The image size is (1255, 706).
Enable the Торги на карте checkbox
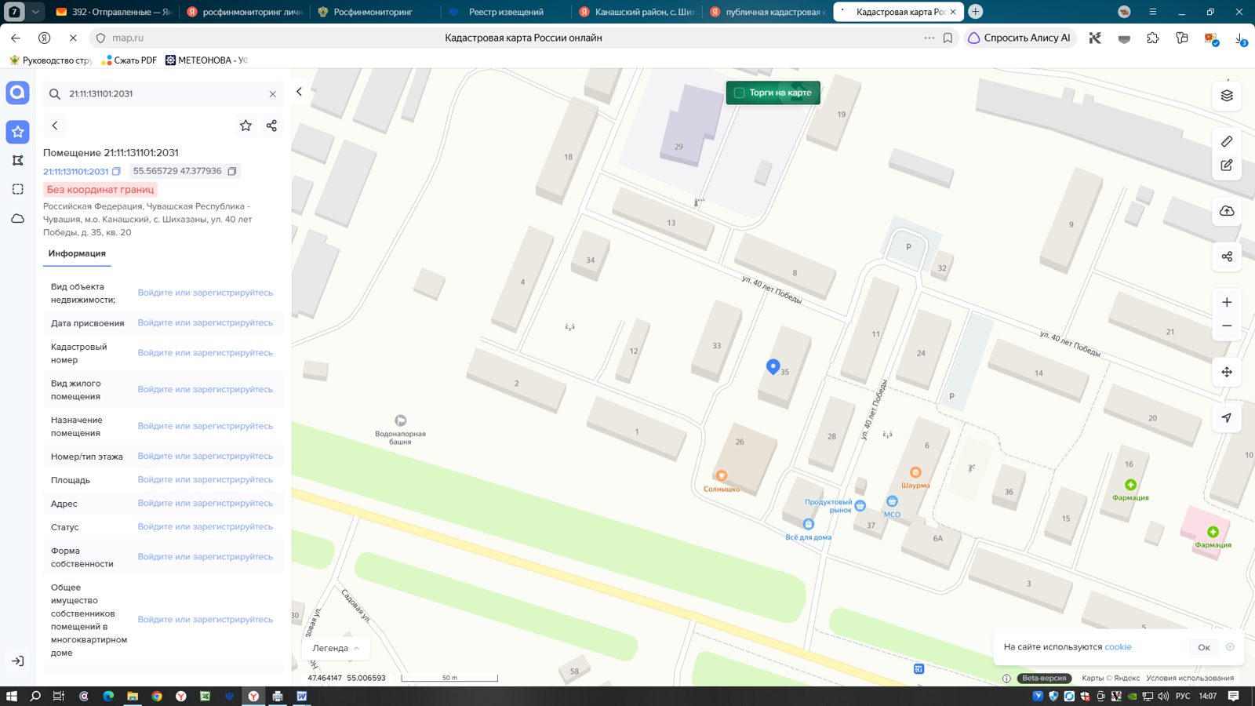click(739, 93)
